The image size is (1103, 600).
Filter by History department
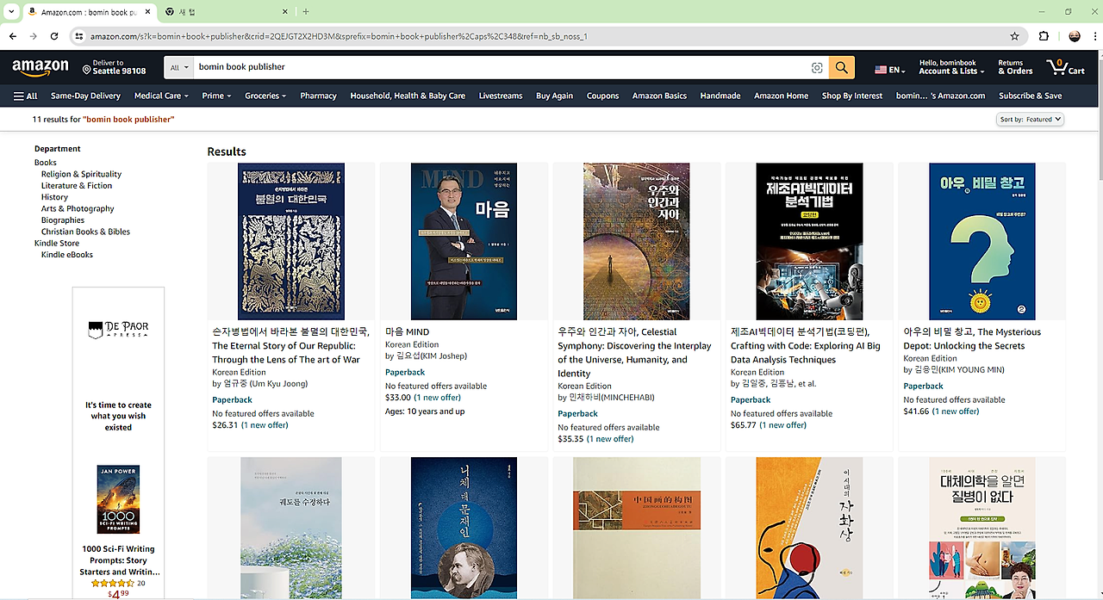coord(54,197)
